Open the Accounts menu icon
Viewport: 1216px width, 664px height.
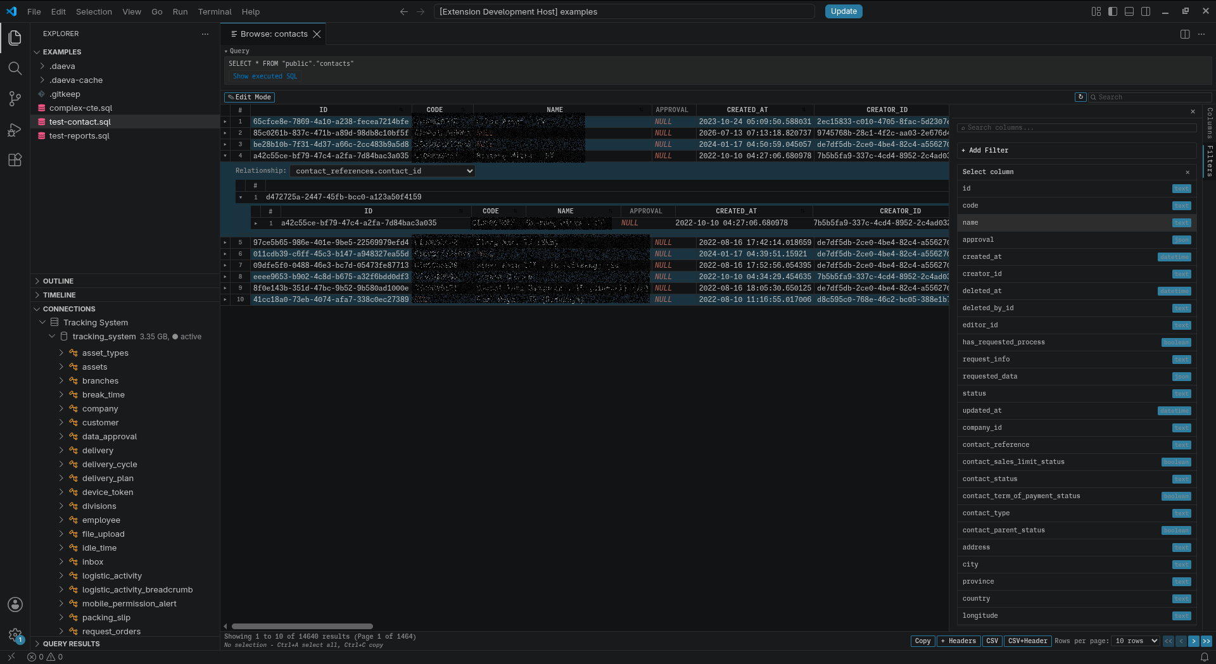pos(15,604)
